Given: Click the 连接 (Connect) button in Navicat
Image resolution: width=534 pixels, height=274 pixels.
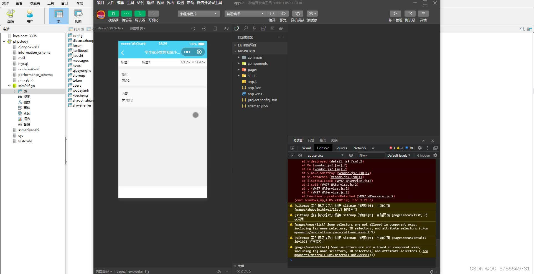Looking at the screenshot, I should click(x=11, y=16).
